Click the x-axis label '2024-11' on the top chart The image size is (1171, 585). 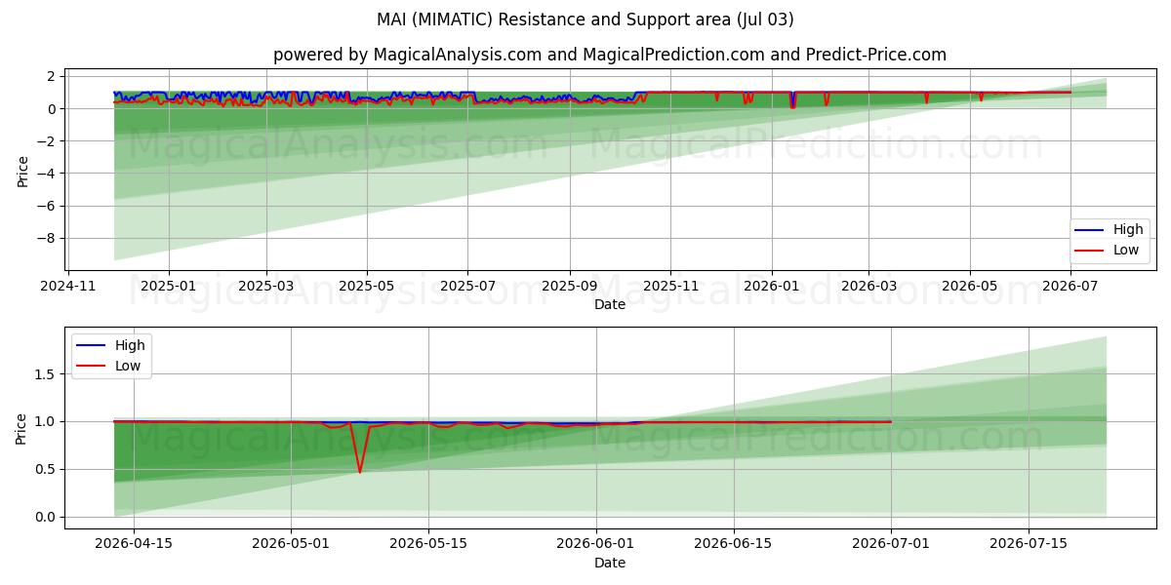pyautogui.click(x=67, y=287)
